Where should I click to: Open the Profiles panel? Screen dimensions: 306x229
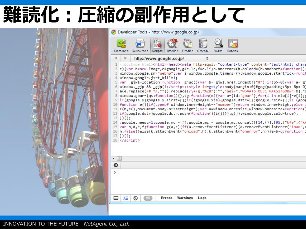coord(188,46)
